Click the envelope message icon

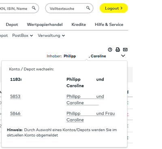(x=125, y=49)
